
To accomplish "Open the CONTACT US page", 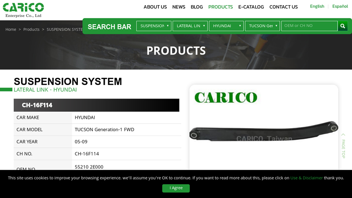I will coord(283,7).
